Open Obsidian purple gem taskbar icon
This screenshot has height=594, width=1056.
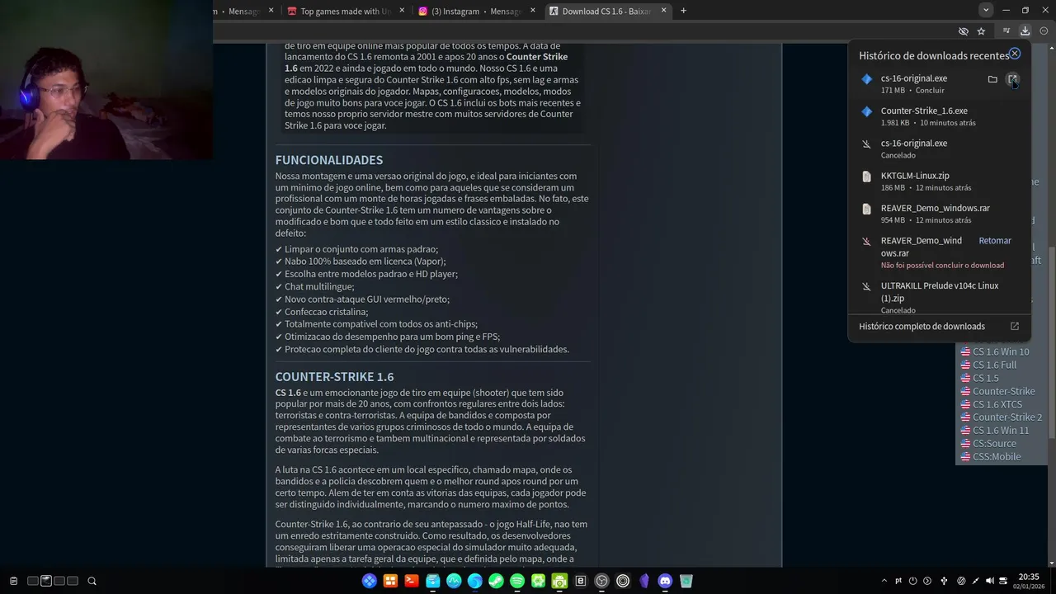point(644,581)
